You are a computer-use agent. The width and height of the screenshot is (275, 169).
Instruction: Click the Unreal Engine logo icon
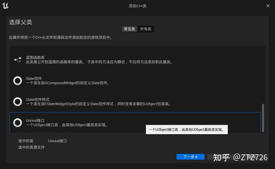(x=6, y=6)
